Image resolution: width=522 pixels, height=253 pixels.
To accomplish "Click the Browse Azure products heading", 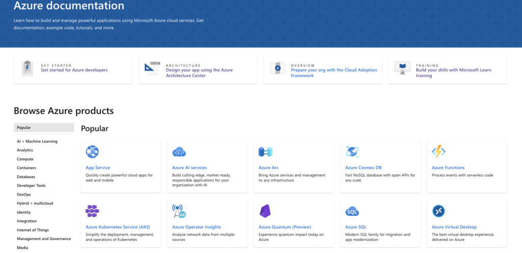I will click(64, 110).
